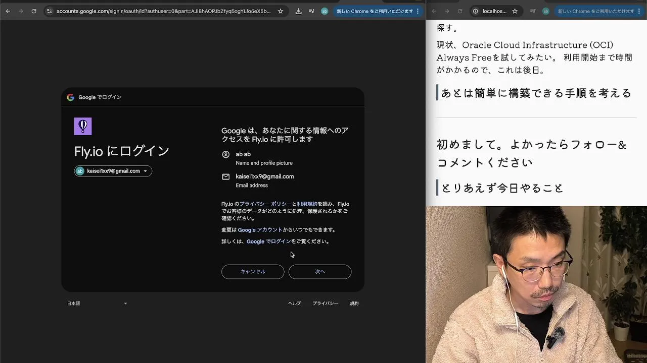Screen dimensions: 647x363
Task: Open site info icon beside accounts.google.com URL
Action: tap(49, 11)
